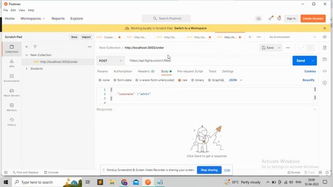Open the Environments sidebar panel
This screenshot has width=333, height=187.
pyautogui.click(x=11, y=78)
